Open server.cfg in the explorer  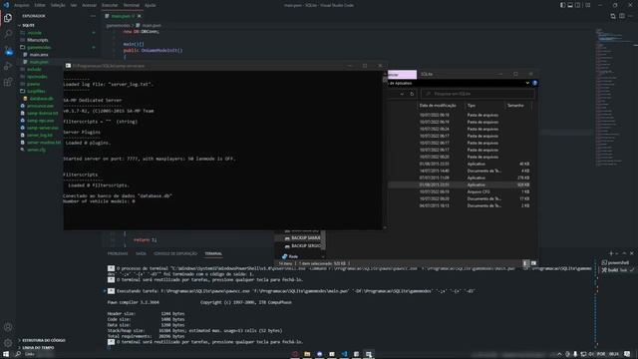tap(36, 150)
